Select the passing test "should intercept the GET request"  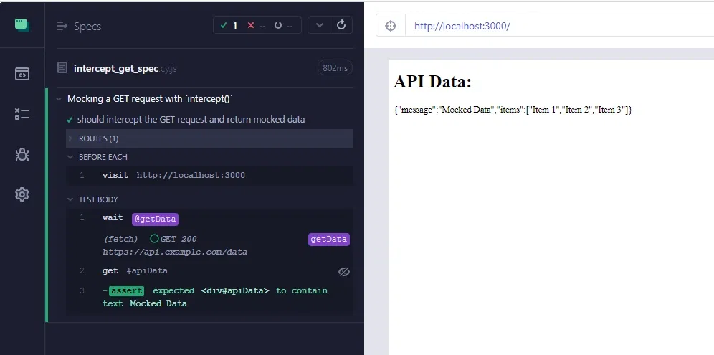pyautogui.click(x=191, y=119)
